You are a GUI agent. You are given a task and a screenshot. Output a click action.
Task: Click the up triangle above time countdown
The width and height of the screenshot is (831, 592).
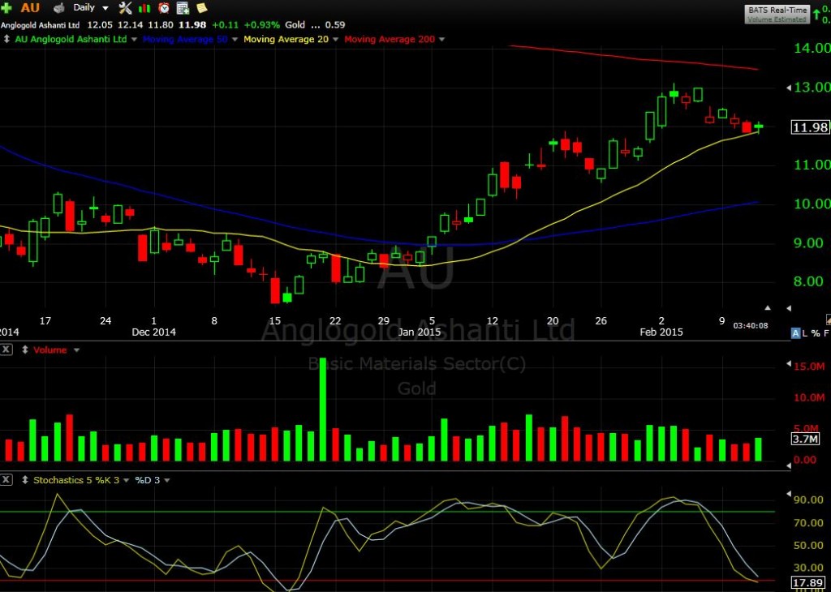[768, 307]
